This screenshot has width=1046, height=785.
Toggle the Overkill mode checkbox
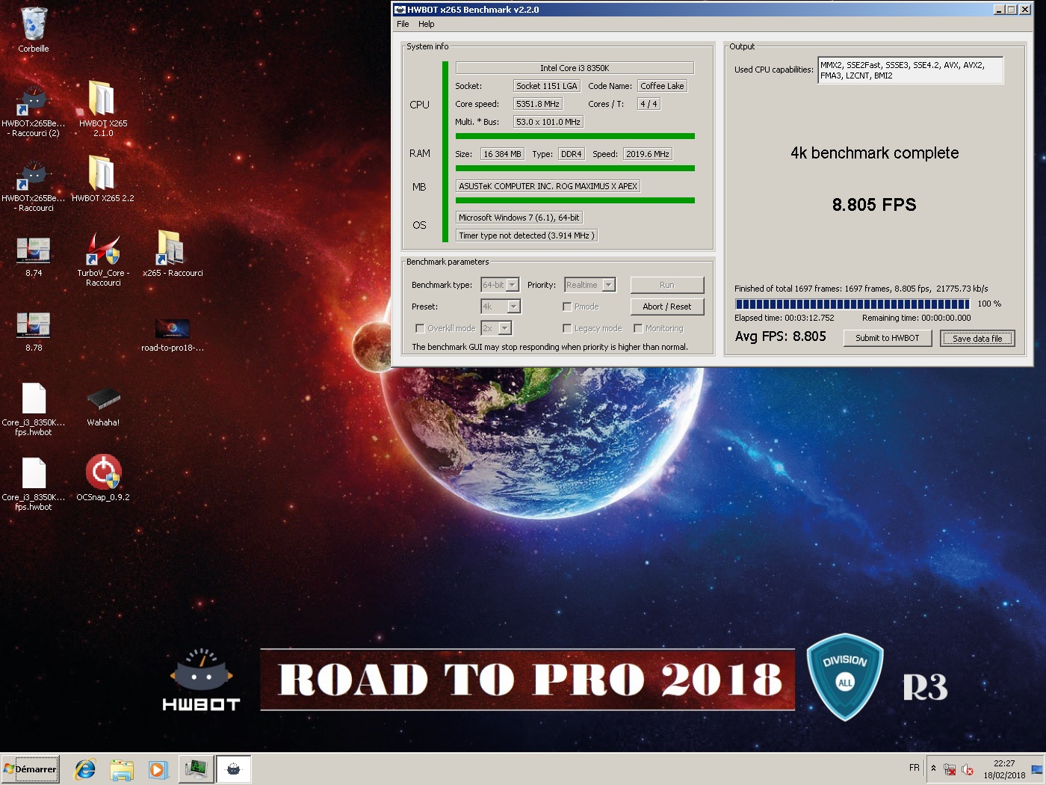point(420,328)
